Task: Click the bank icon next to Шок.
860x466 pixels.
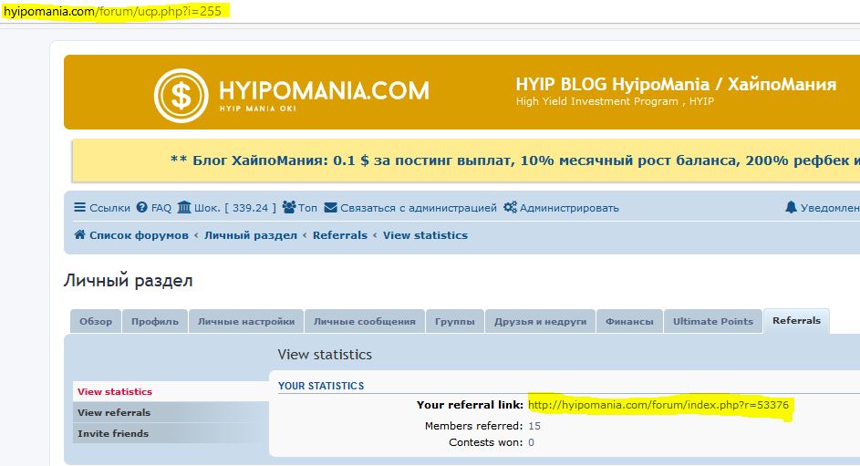Action: tap(184, 208)
